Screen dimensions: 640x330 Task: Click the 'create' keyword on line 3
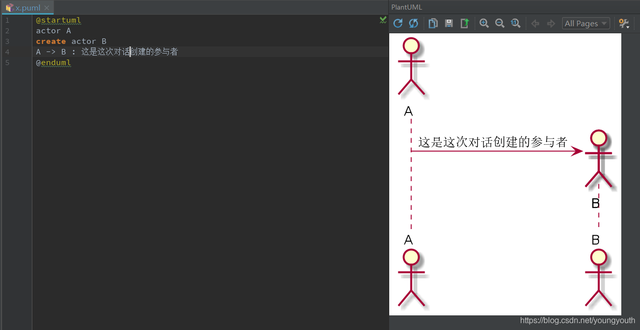click(x=51, y=41)
